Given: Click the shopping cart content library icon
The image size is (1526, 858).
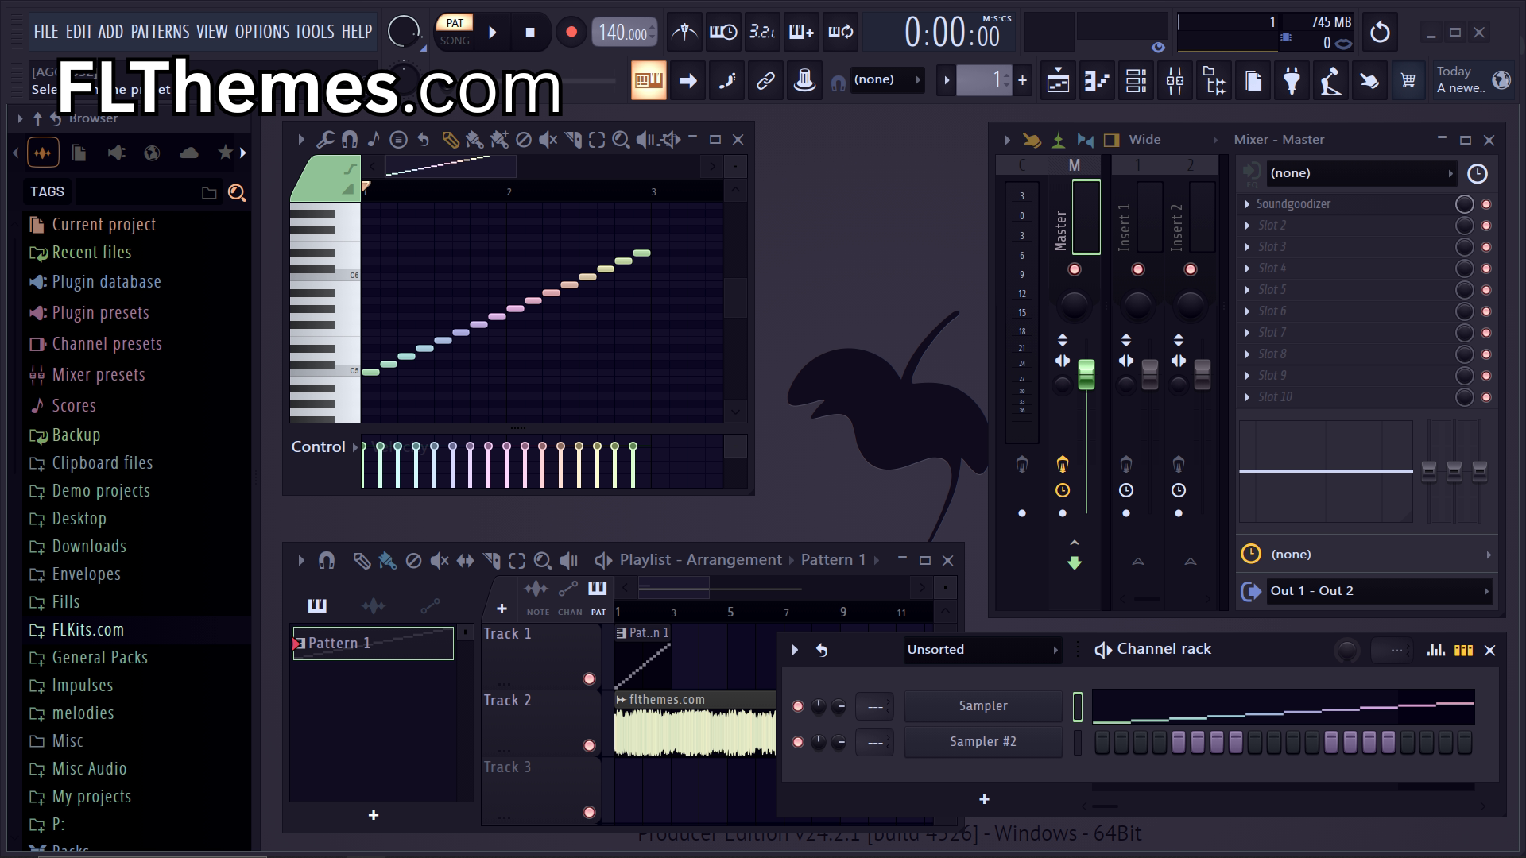Looking at the screenshot, I should pos(1408,80).
